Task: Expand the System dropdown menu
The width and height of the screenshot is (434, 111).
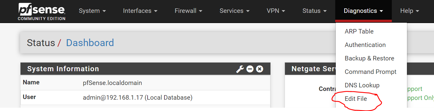Action: (x=92, y=11)
